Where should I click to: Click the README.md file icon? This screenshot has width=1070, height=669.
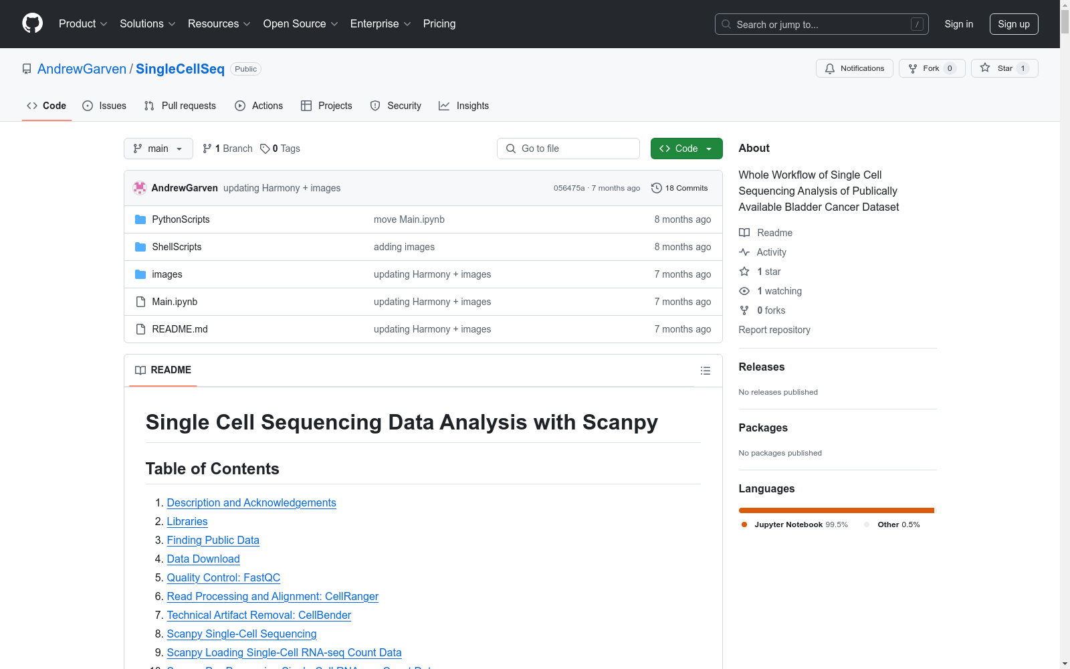click(140, 329)
